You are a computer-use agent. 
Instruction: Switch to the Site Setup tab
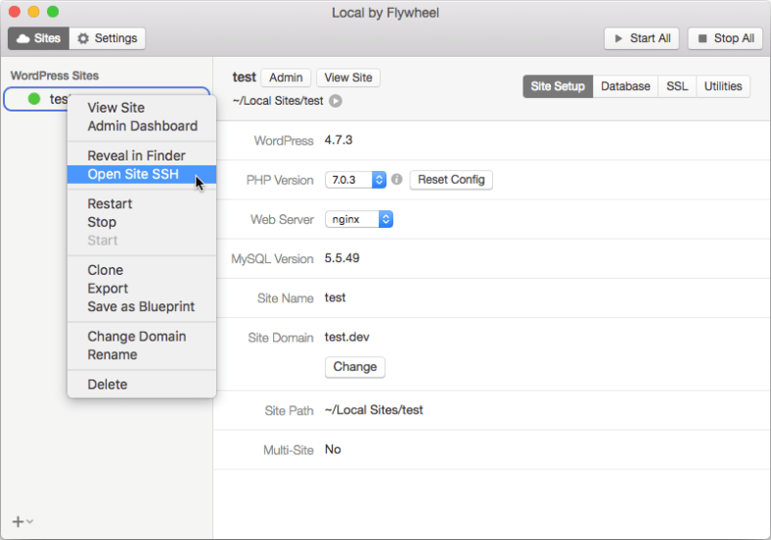[x=558, y=86]
